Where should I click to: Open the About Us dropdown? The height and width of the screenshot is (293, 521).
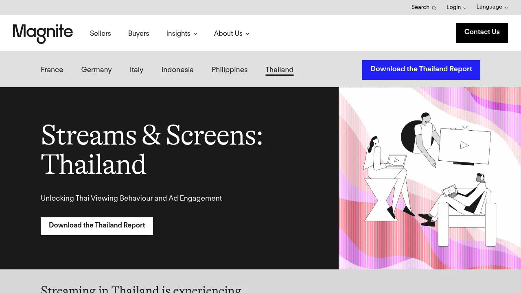tap(231, 33)
